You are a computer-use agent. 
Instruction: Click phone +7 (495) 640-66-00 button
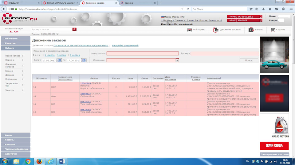tap(245, 16)
